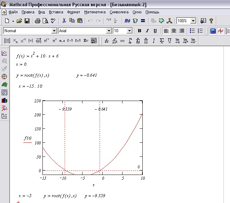The width and height of the screenshot is (230, 203).
Task: Open Help via the question mark icon
Action: (211, 21)
